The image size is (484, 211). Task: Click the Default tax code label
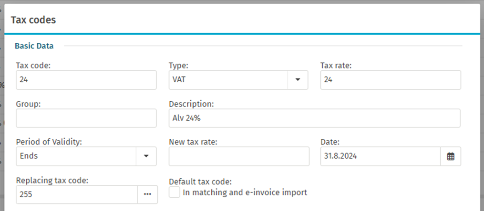coord(200,182)
